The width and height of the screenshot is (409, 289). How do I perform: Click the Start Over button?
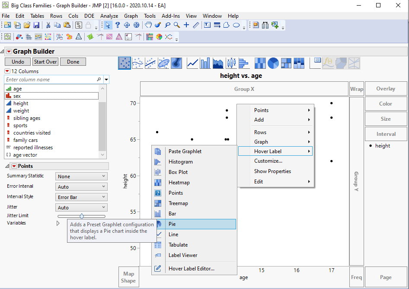(x=45, y=62)
